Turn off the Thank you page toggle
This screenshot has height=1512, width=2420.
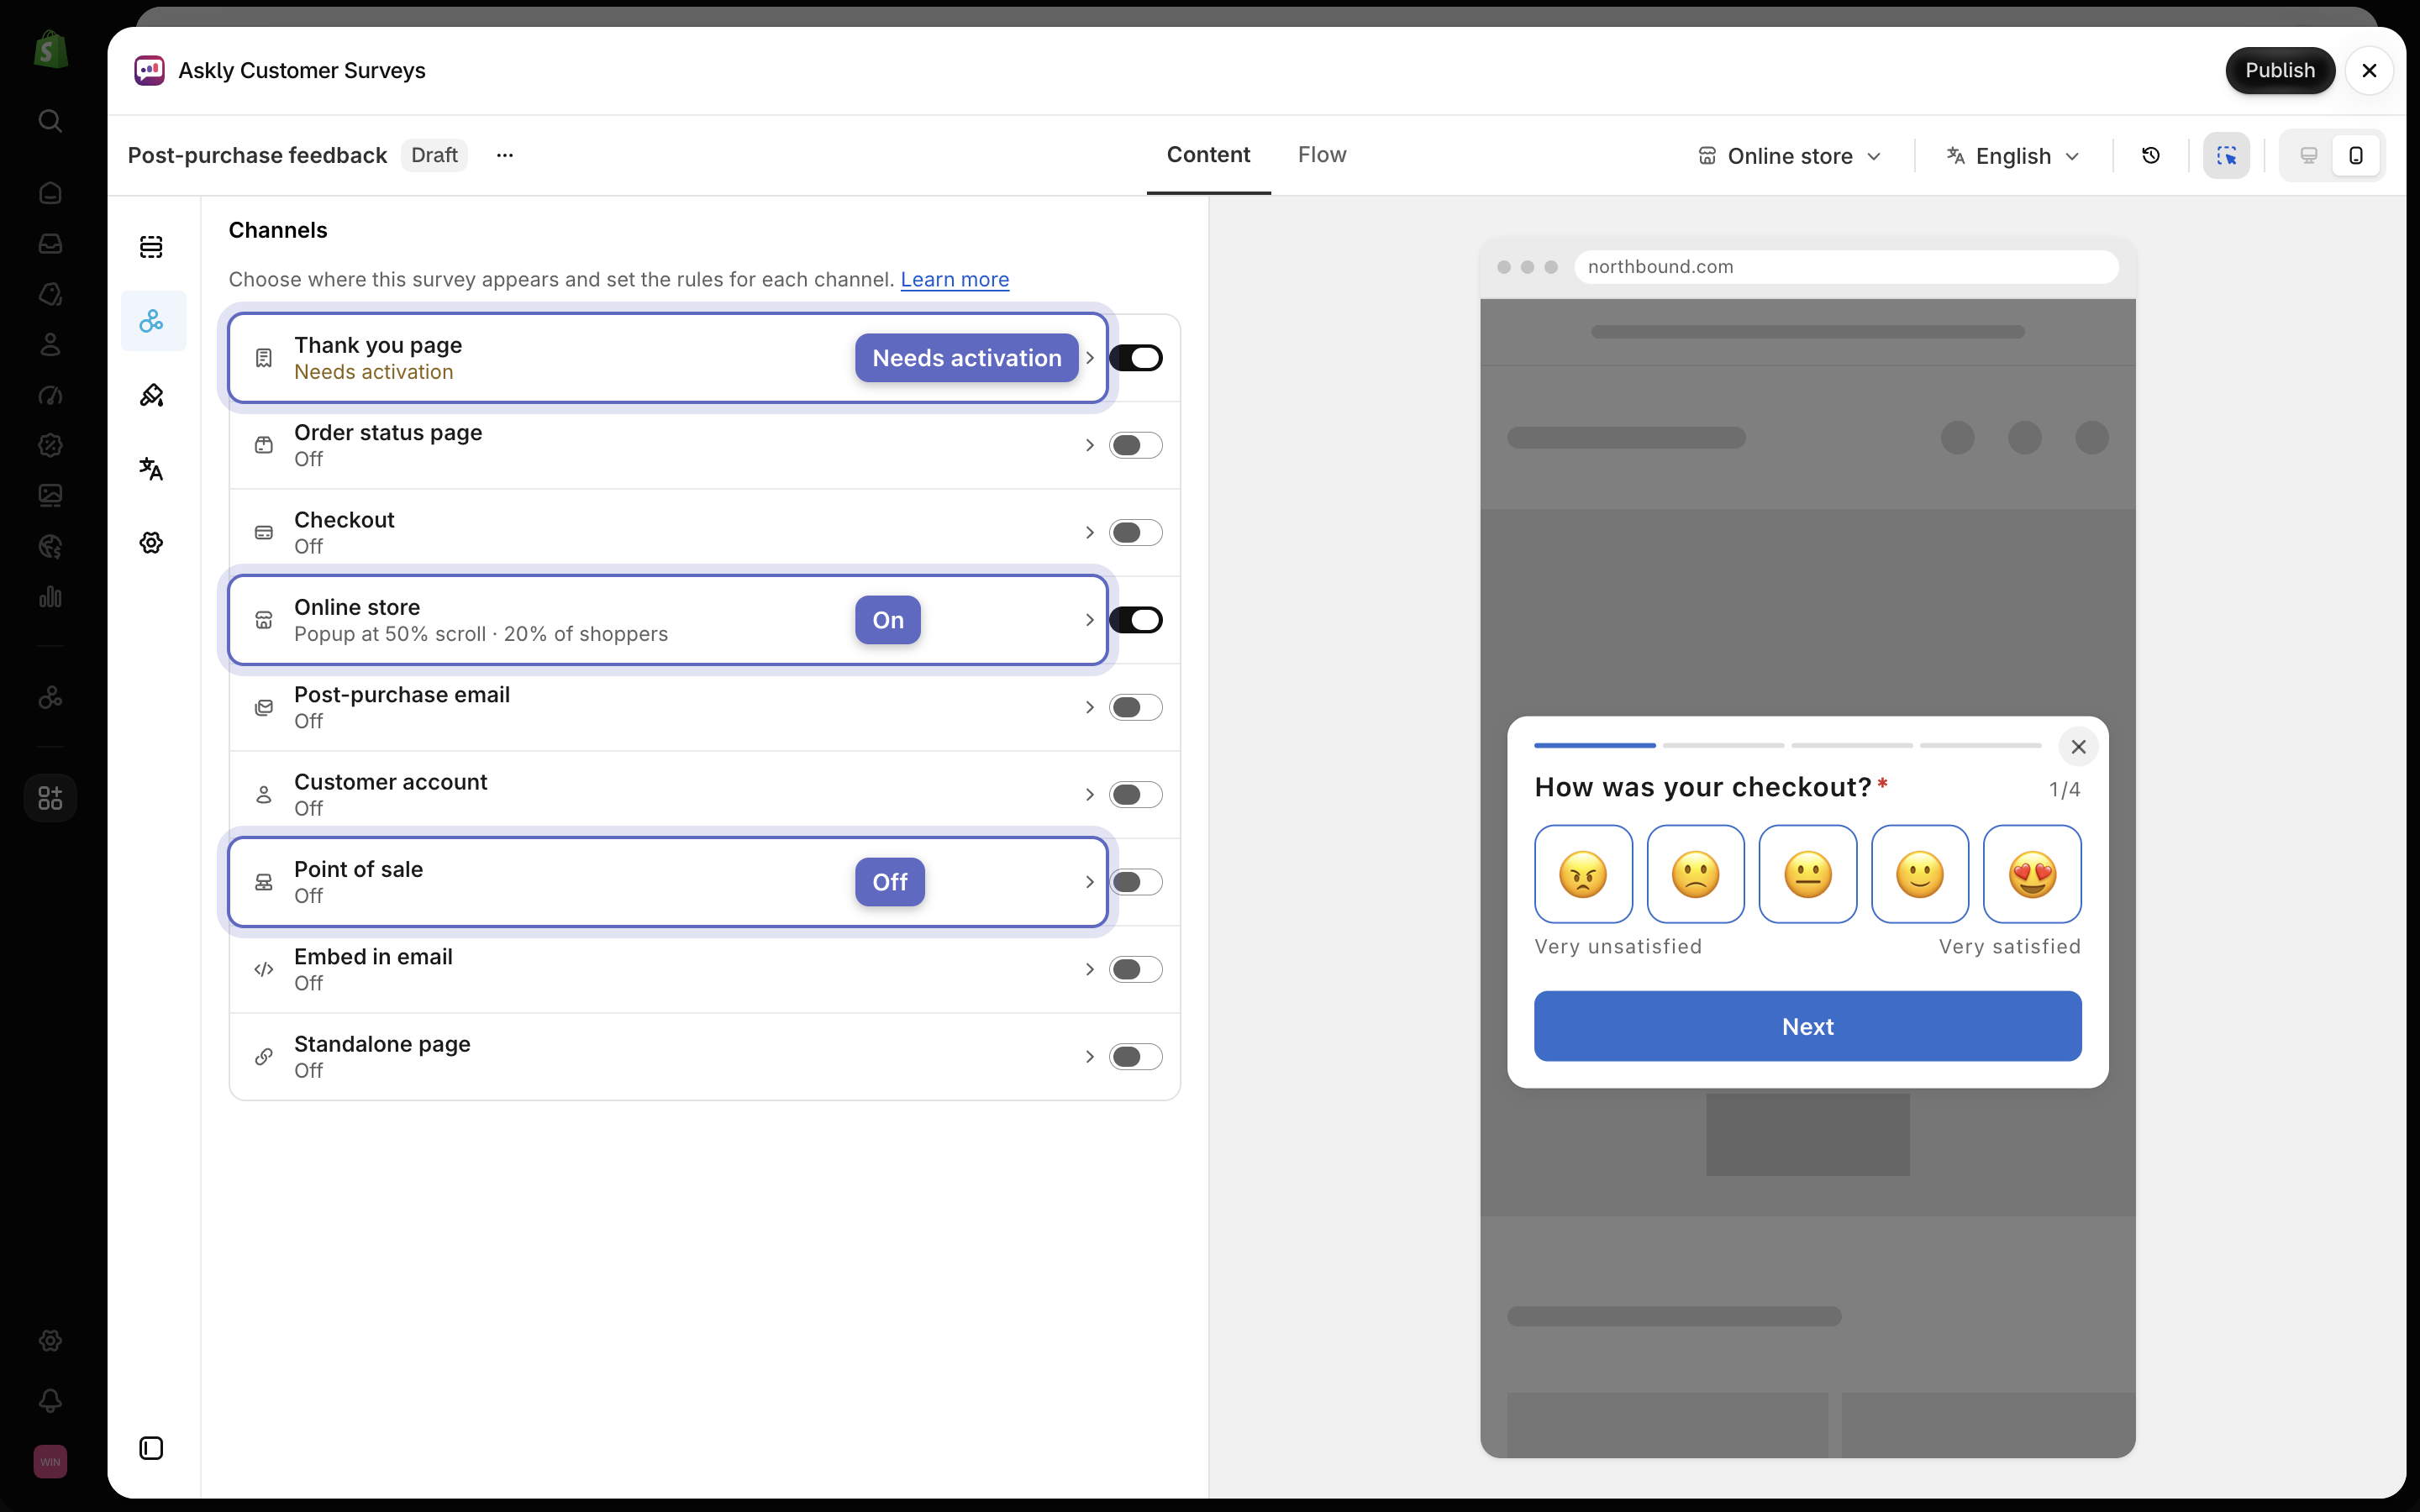(x=1136, y=358)
